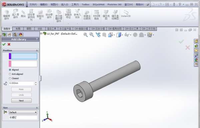Click the Zoom to Fit magnifier icon
Image resolution: width=200 pixels, height=128 pixels.
click(x=85, y=35)
